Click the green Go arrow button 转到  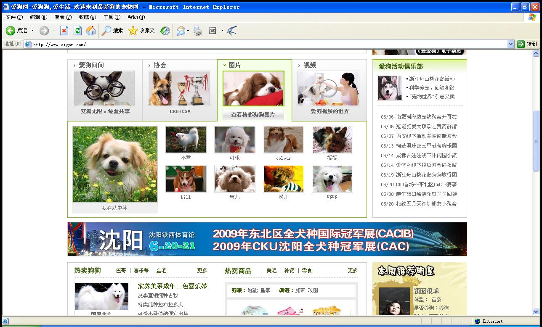527,44
